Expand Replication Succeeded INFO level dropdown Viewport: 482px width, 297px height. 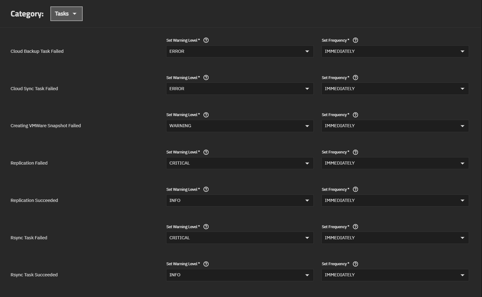[240, 201]
